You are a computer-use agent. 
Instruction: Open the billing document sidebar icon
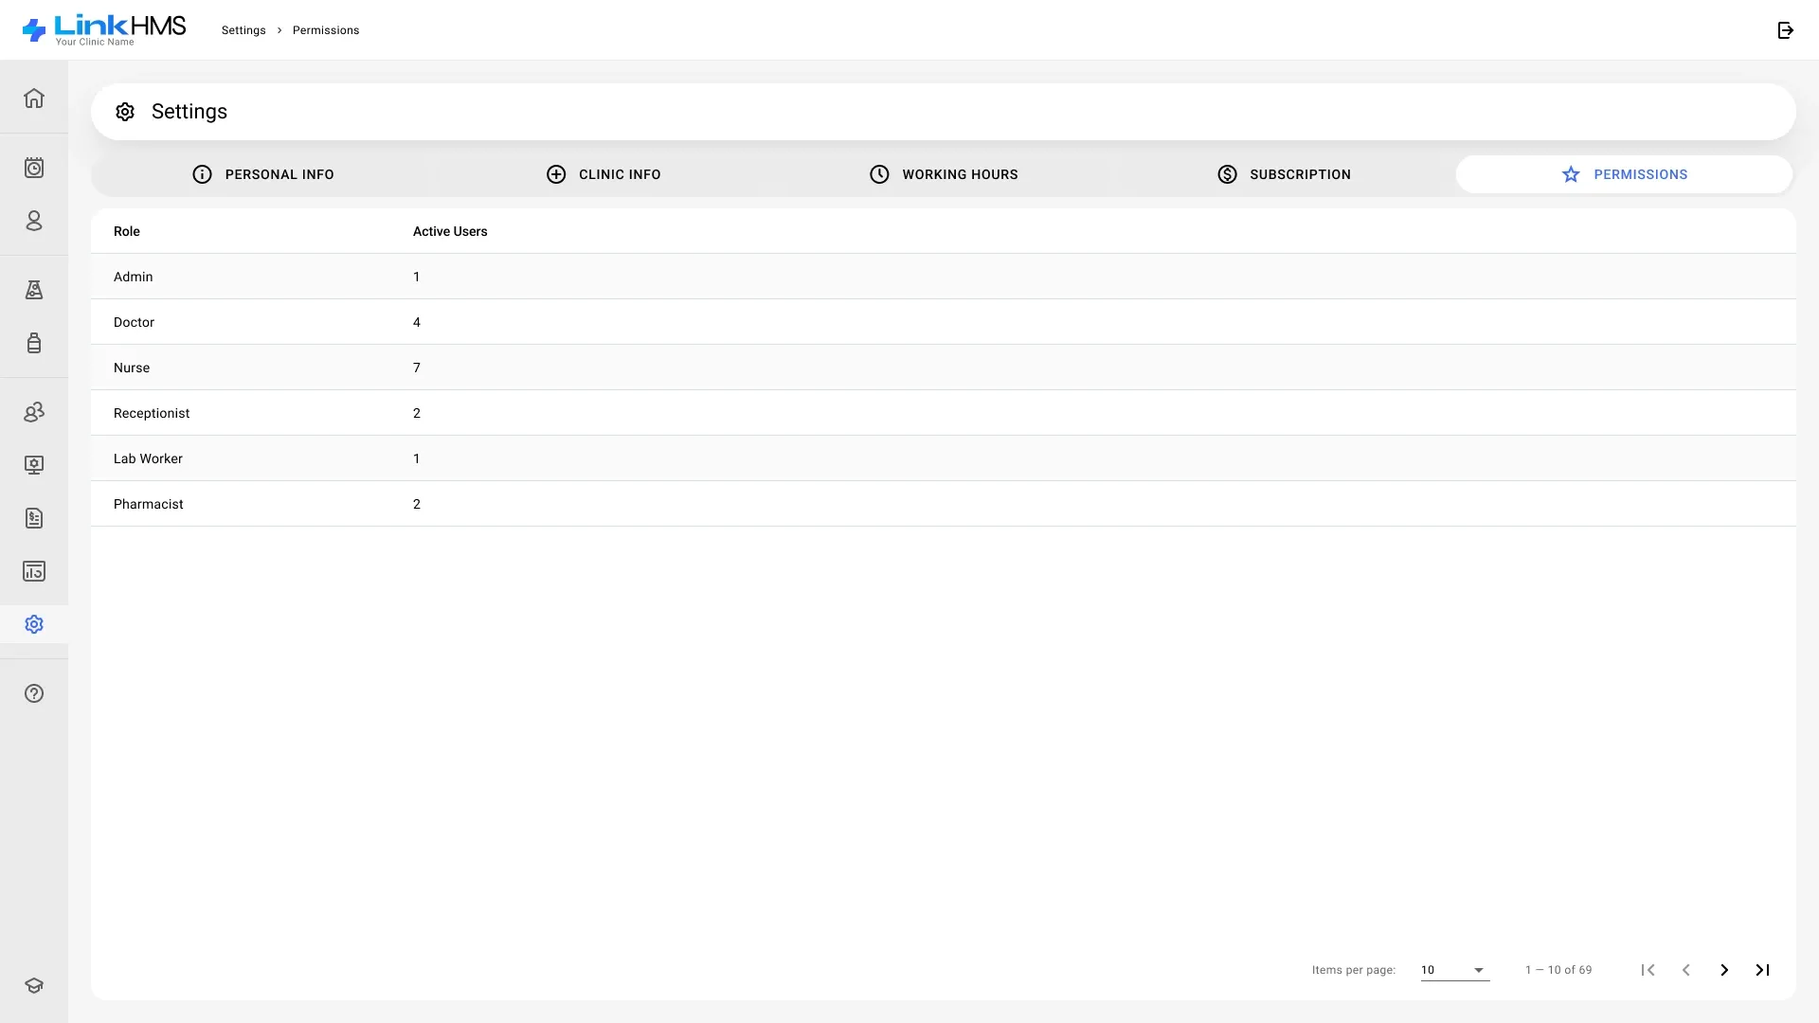[34, 518]
